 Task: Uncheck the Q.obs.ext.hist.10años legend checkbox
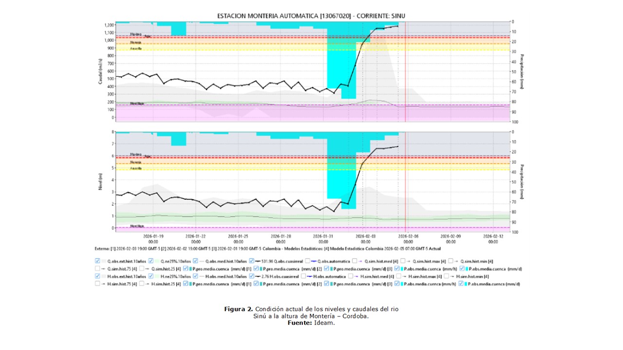[x=98, y=261]
